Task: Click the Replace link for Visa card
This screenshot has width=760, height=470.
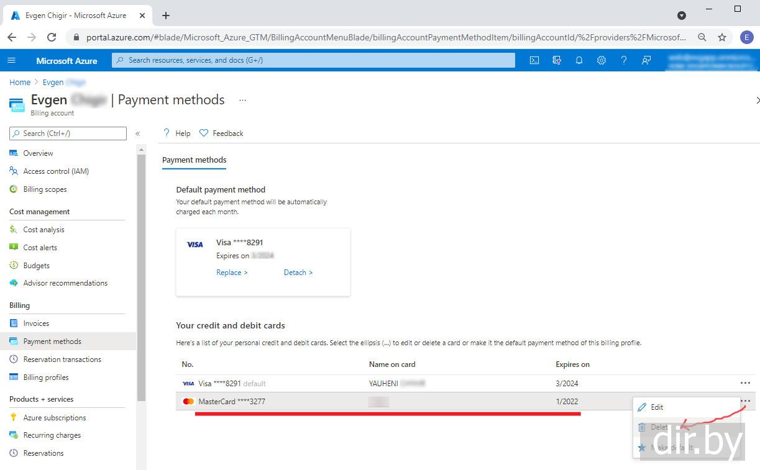Action: 232,273
